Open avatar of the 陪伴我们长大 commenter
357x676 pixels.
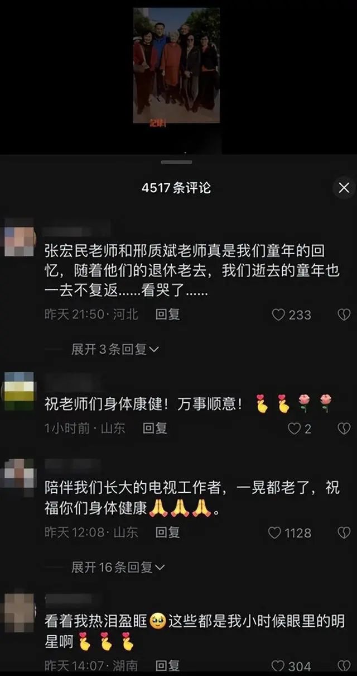point(20,474)
